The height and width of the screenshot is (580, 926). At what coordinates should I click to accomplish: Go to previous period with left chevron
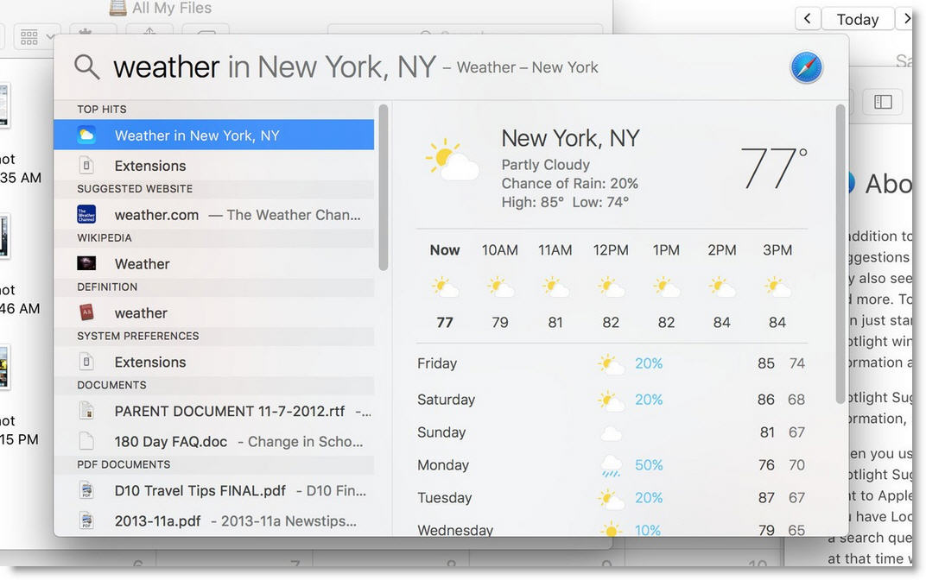(x=807, y=19)
